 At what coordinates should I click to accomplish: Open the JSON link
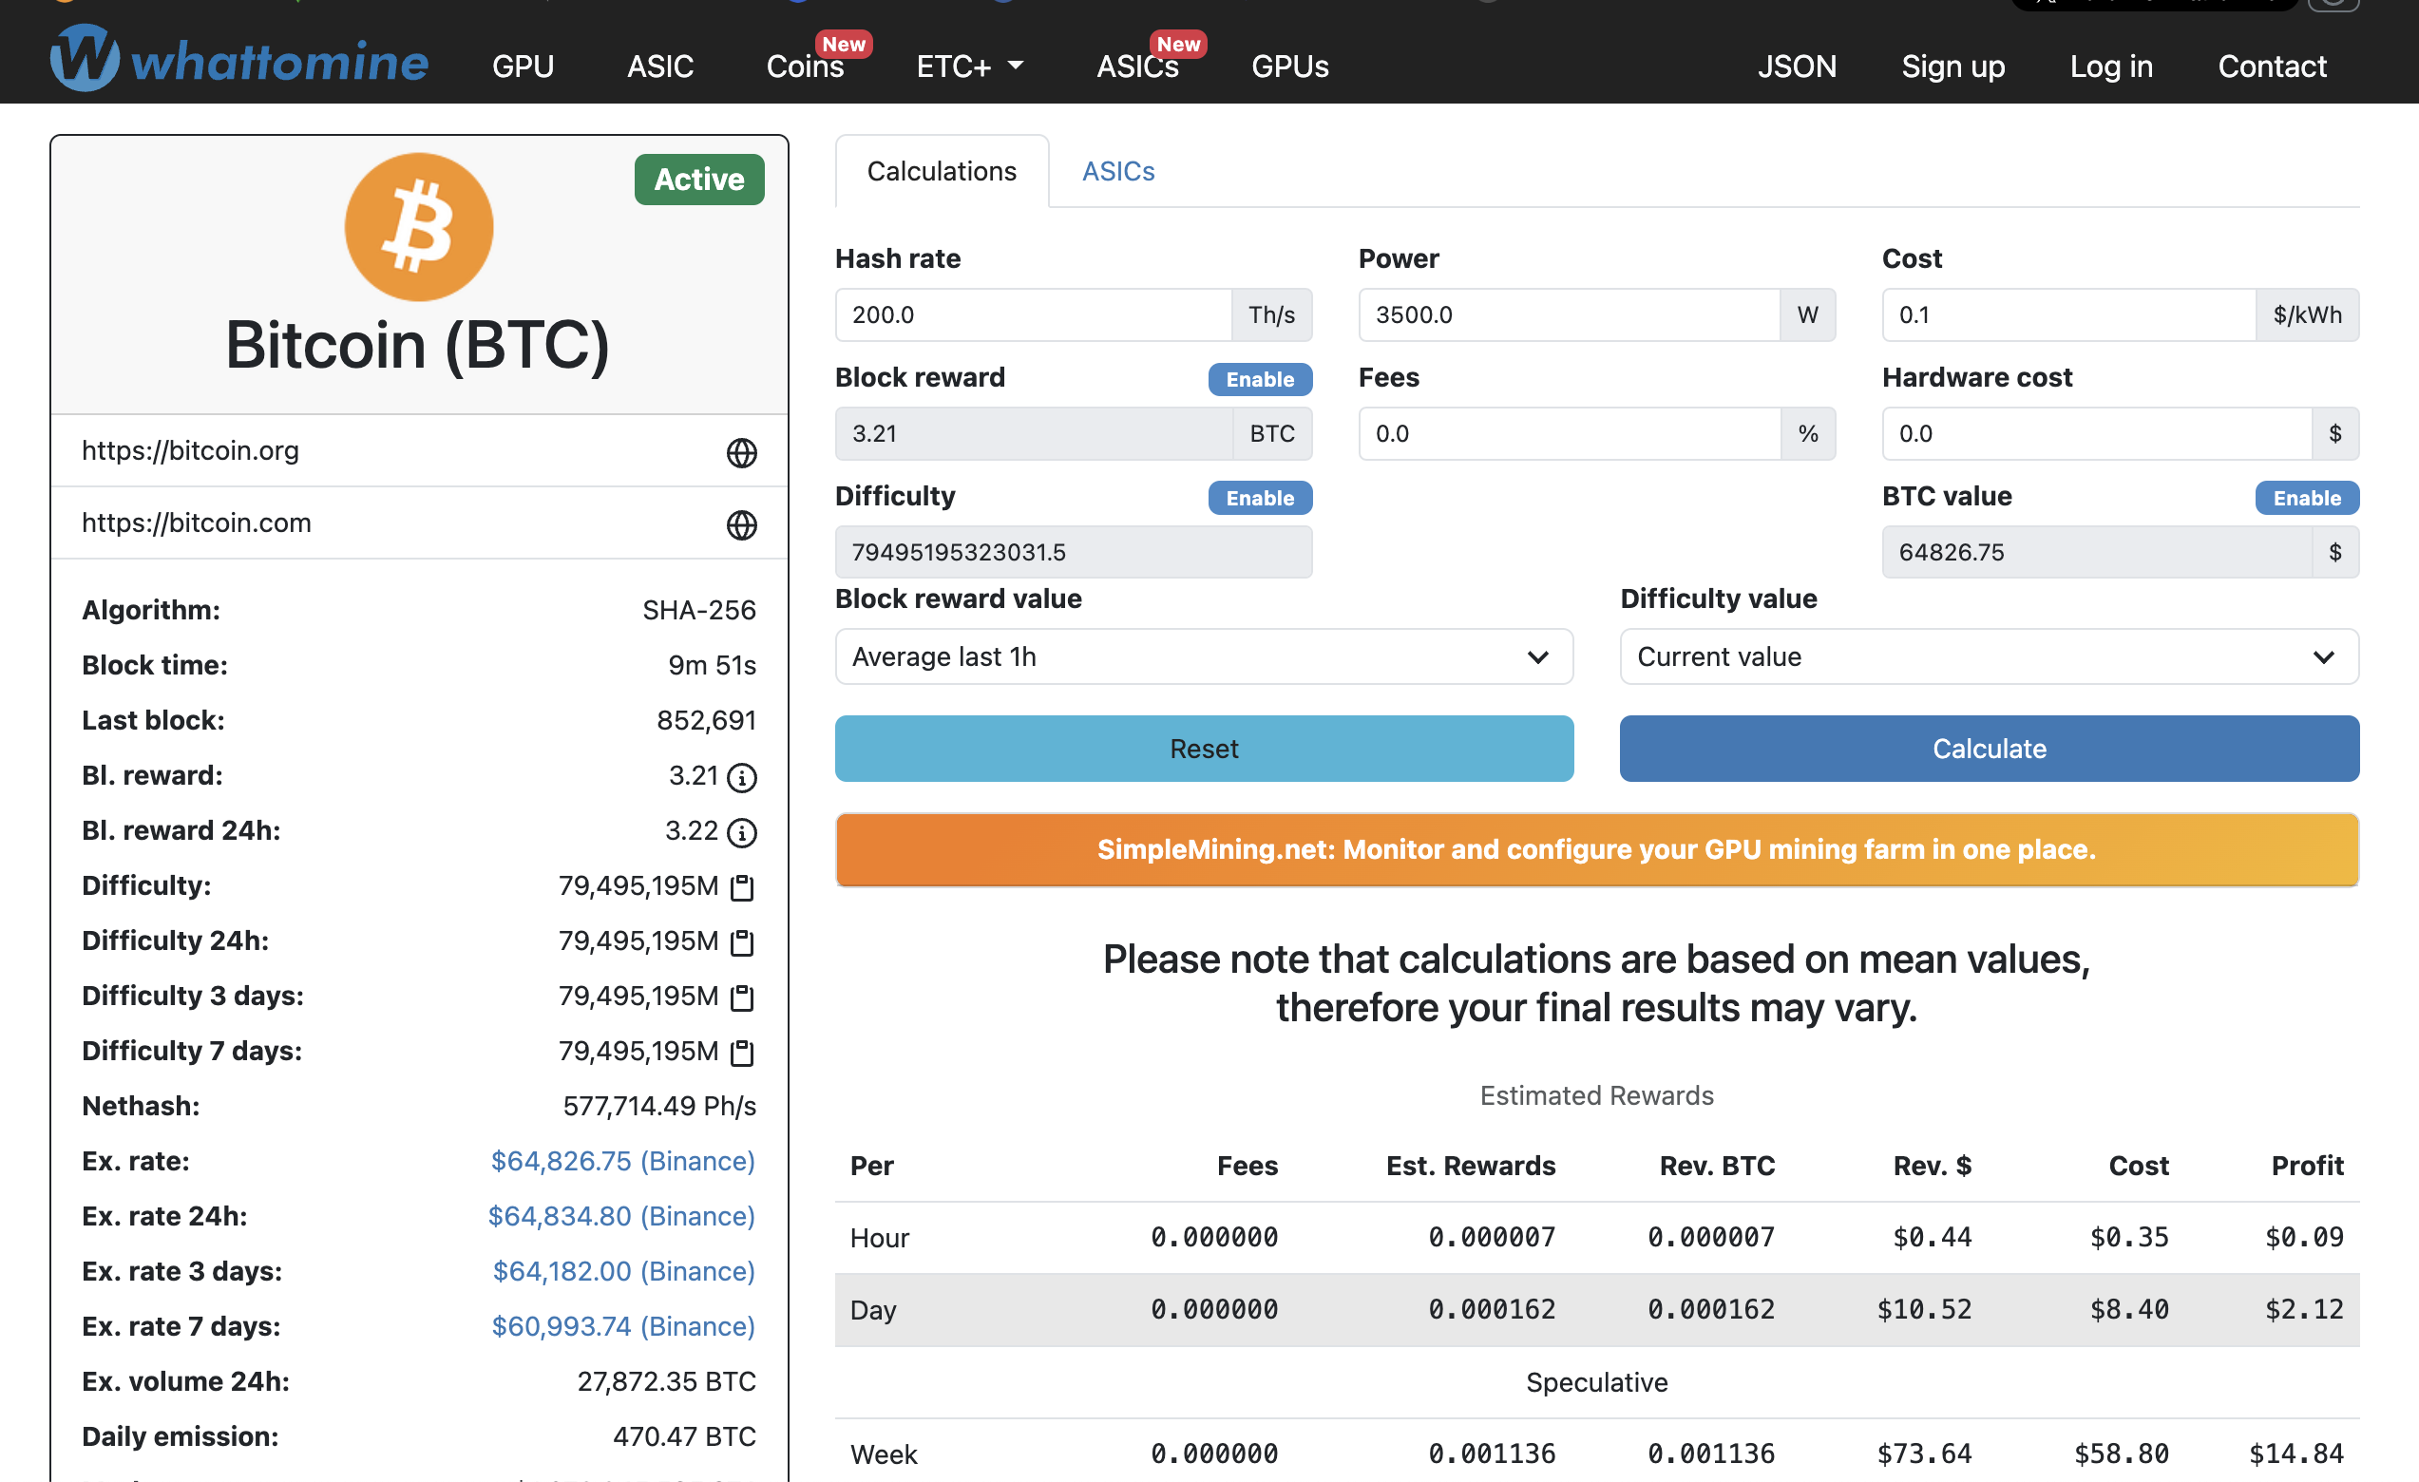coord(1797,66)
